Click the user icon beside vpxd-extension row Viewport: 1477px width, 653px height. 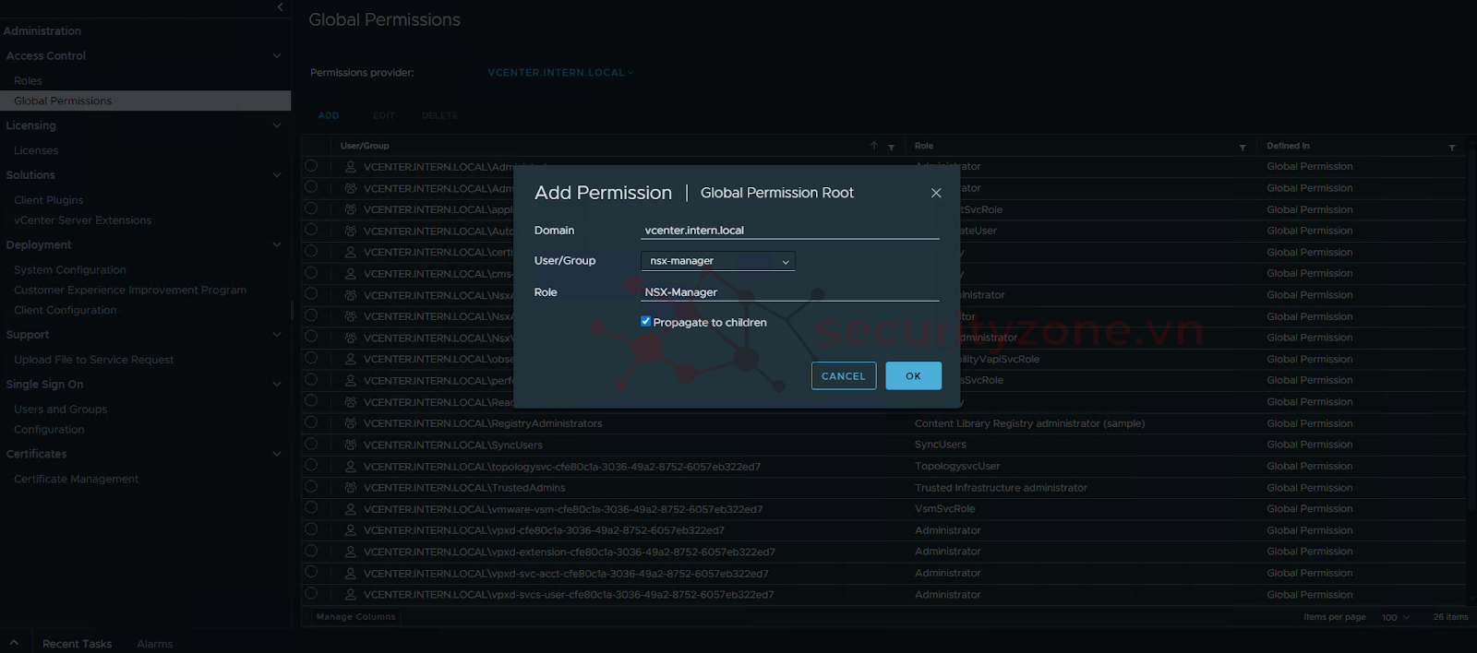[x=351, y=552]
